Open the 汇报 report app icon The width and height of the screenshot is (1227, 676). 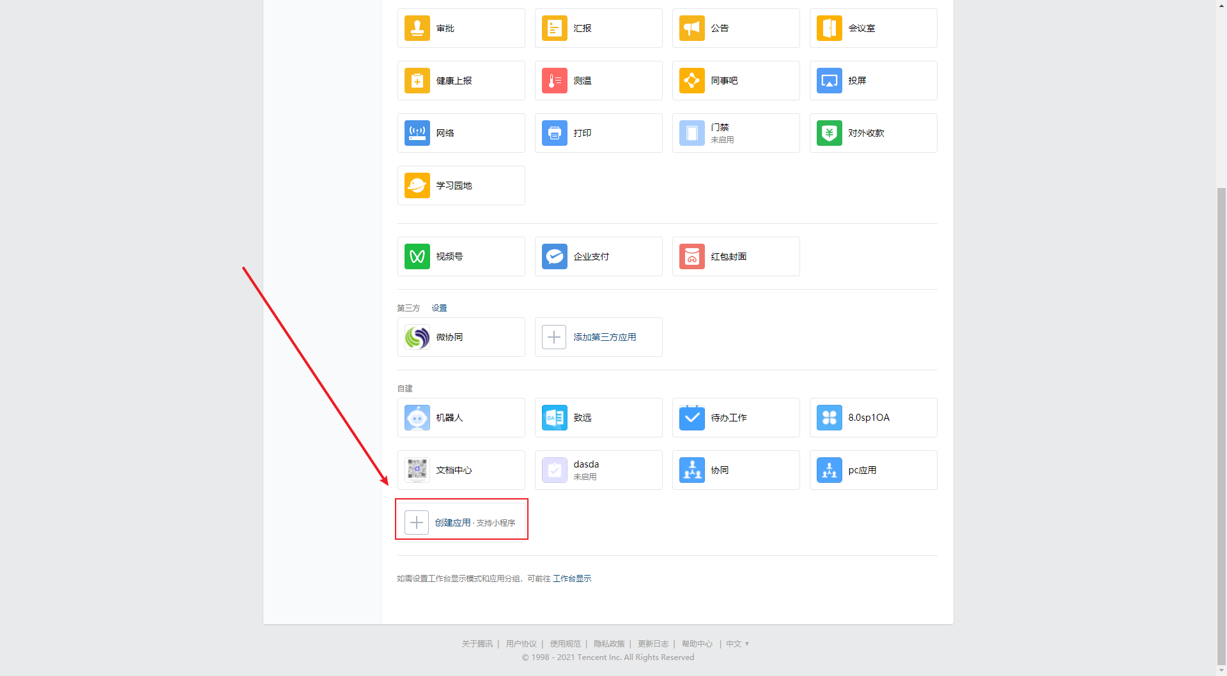pos(555,28)
